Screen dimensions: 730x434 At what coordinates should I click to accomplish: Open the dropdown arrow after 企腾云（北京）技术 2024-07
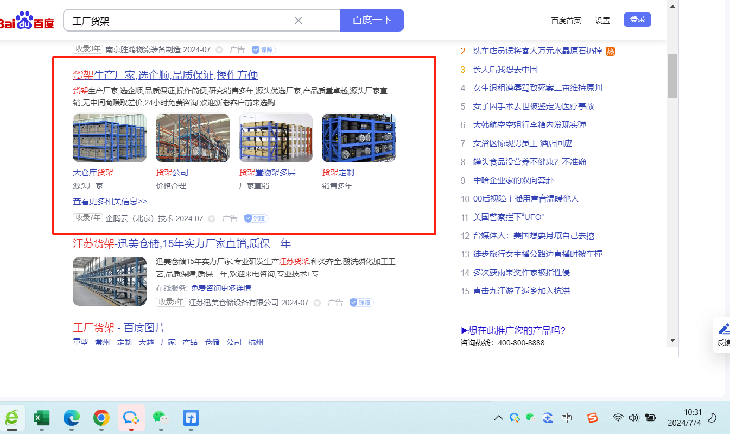(212, 218)
